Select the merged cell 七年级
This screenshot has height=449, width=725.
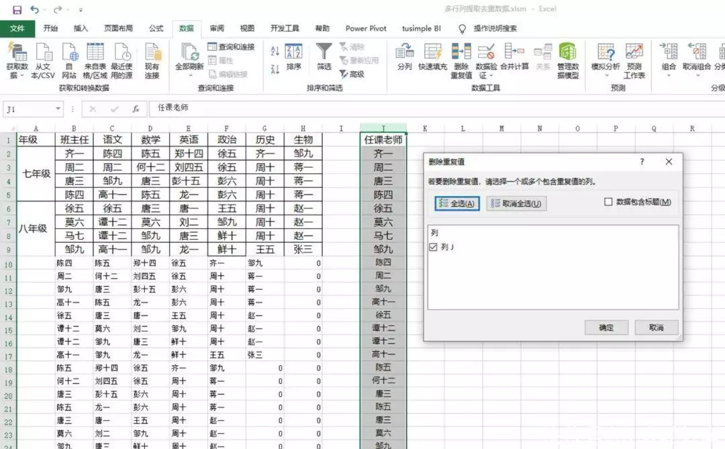click(x=36, y=174)
